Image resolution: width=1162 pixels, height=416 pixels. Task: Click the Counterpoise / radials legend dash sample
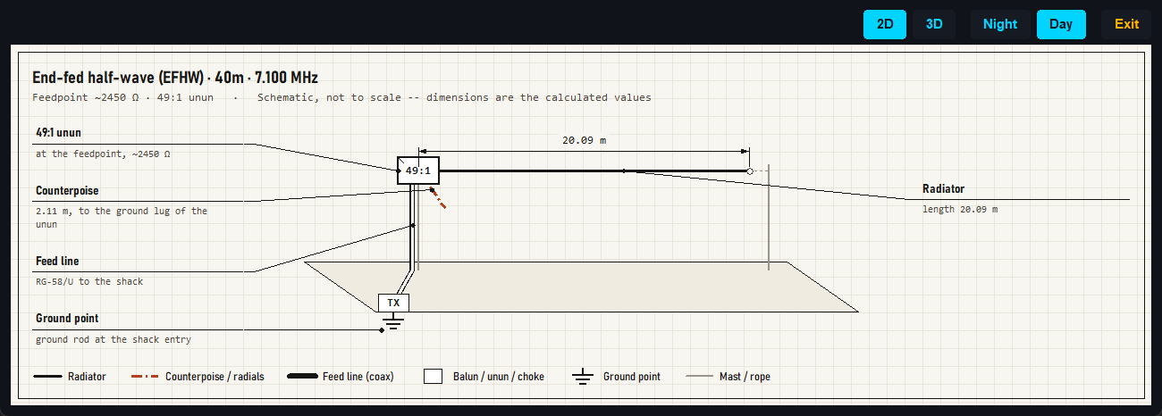point(145,377)
